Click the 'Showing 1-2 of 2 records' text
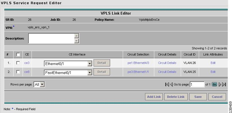Viewport: 232px width, 113px height. tap(209, 48)
